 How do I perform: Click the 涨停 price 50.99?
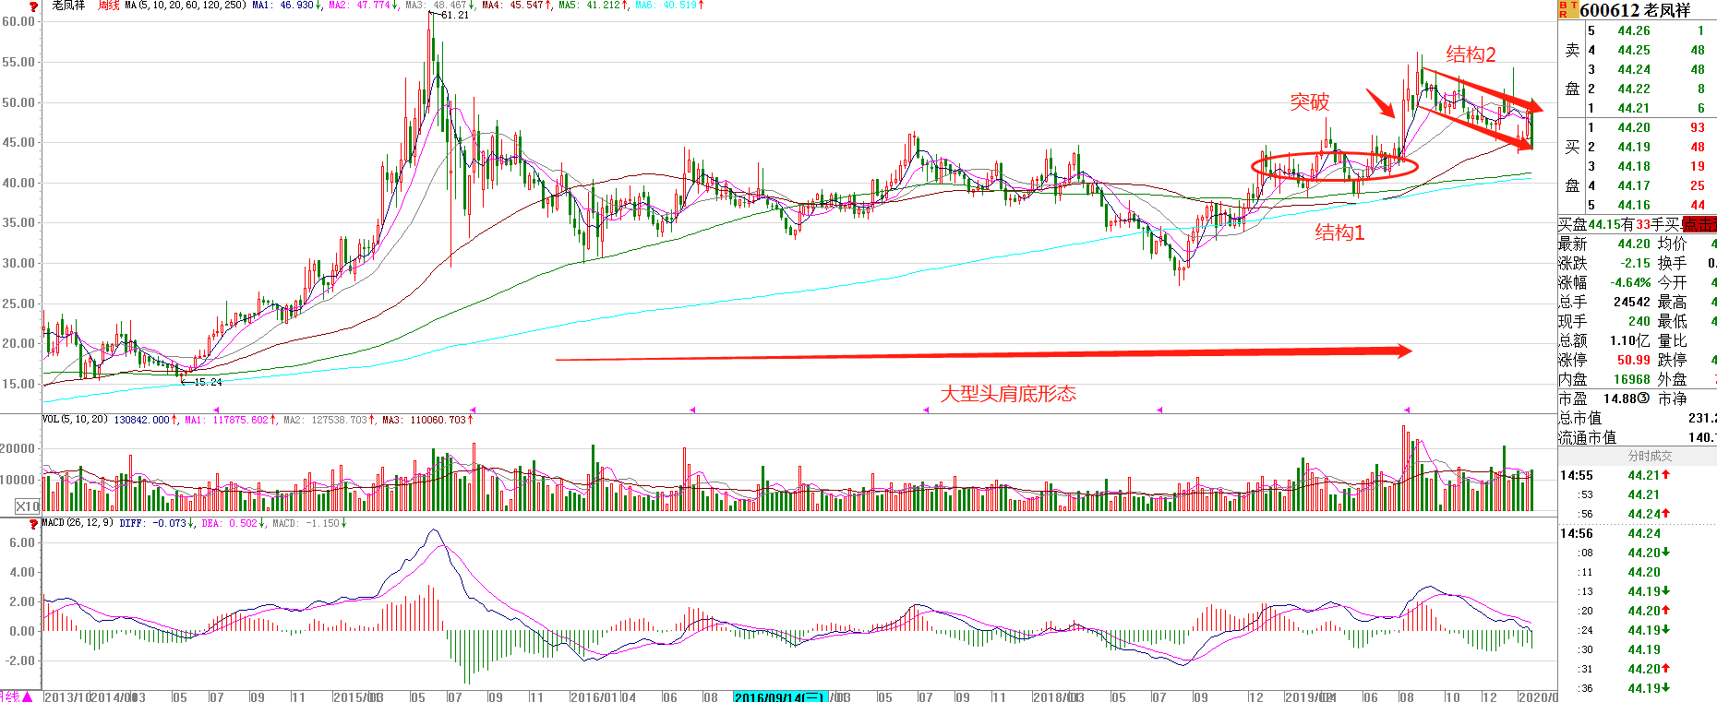pos(1634,360)
